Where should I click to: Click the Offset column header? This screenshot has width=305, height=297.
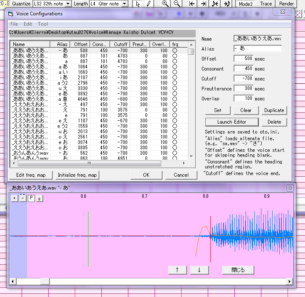(x=81, y=44)
